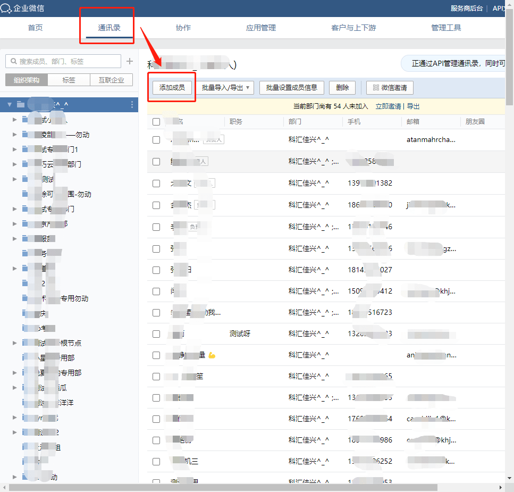Viewport: 514px width, 492px height.
Task: Open the 标签 tab in the sidebar
Action: point(69,80)
